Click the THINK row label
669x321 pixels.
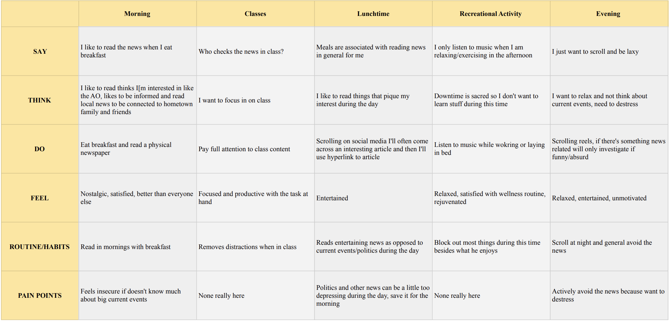[40, 100]
